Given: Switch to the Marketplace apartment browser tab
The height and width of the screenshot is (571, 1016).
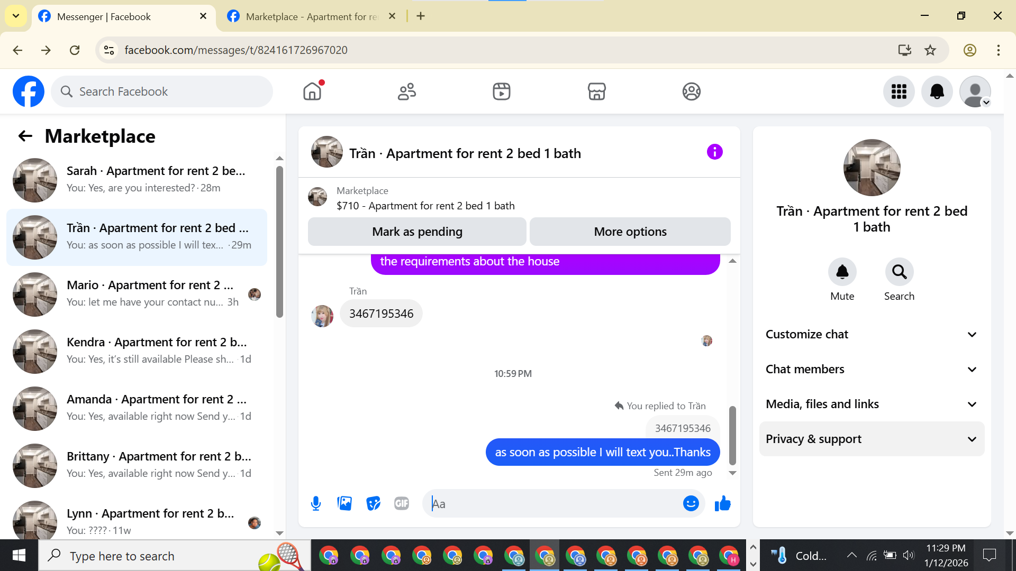Looking at the screenshot, I should tap(311, 16).
